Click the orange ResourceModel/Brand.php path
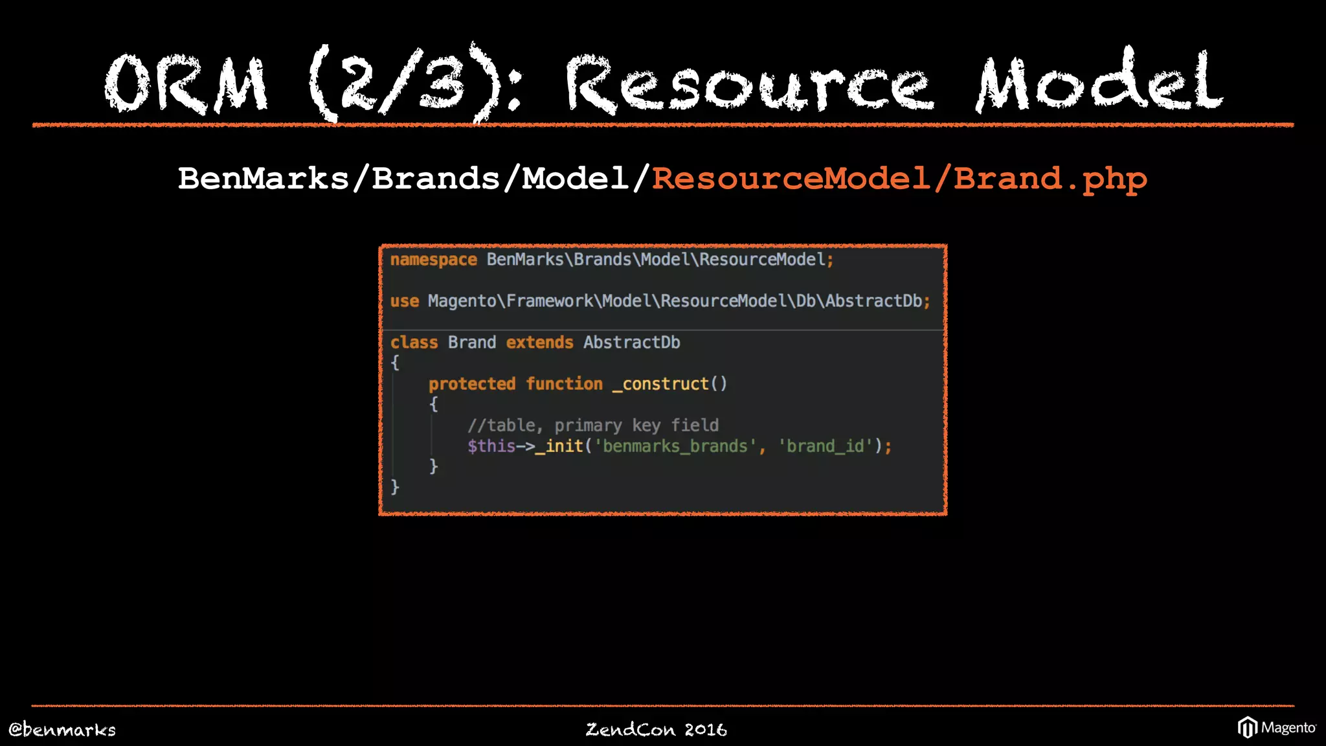Image resolution: width=1326 pixels, height=746 pixels. (899, 179)
